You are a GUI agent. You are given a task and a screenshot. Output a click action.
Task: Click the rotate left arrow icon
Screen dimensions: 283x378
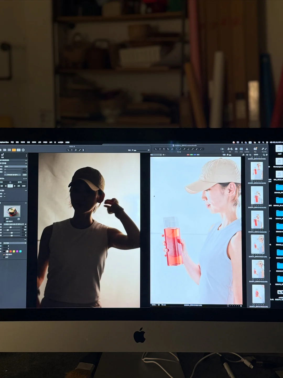pyautogui.click(x=228, y=149)
